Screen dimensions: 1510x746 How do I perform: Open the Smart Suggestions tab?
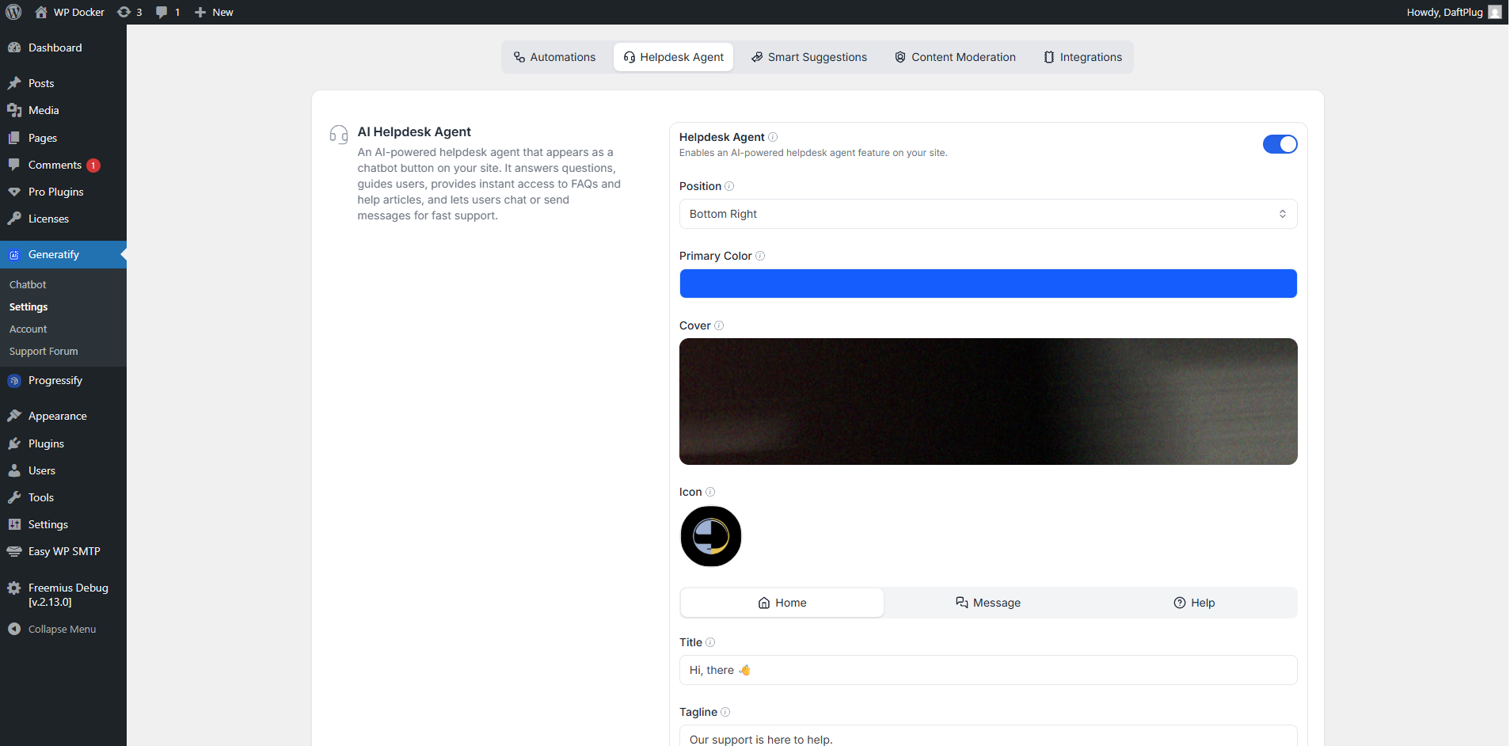(x=809, y=57)
